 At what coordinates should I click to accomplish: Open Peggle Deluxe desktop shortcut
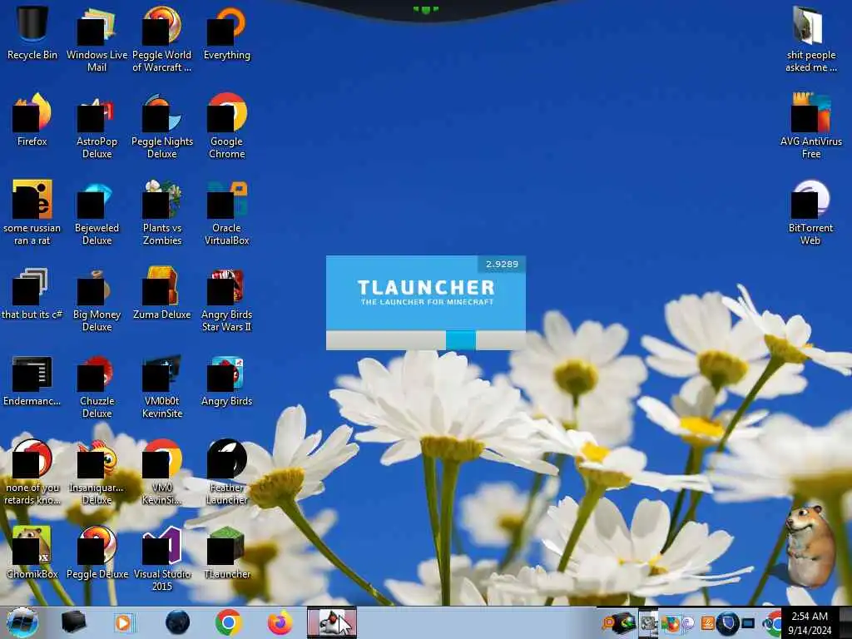pos(97,552)
